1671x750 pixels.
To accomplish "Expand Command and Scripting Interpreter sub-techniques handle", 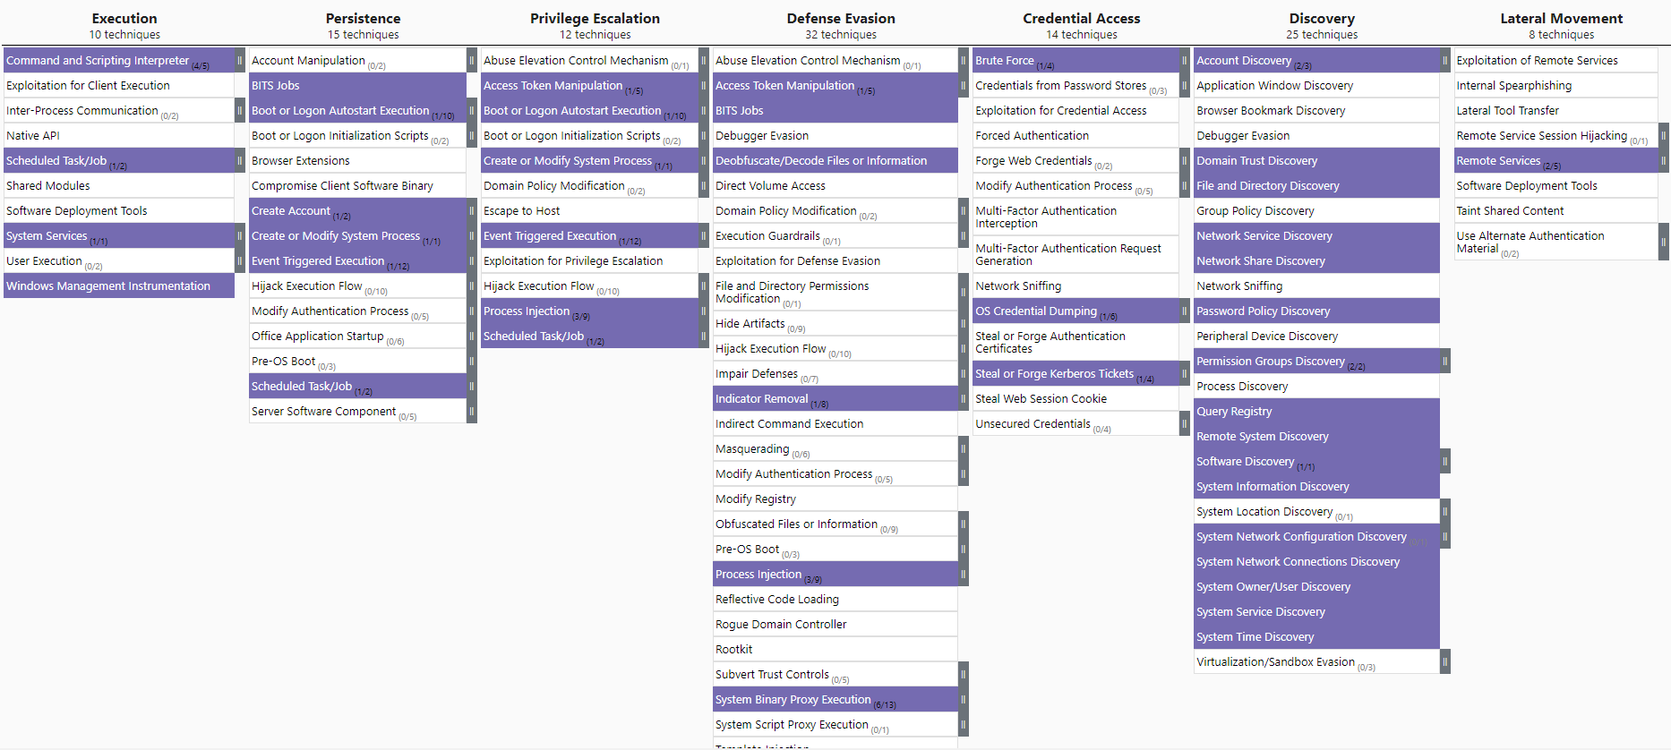I will (x=240, y=60).
